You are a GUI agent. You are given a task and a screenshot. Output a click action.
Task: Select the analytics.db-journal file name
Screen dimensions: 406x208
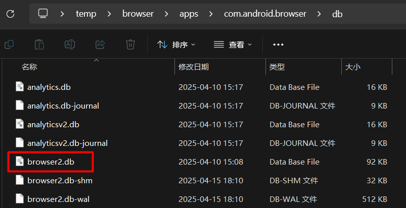coord(63,106)
